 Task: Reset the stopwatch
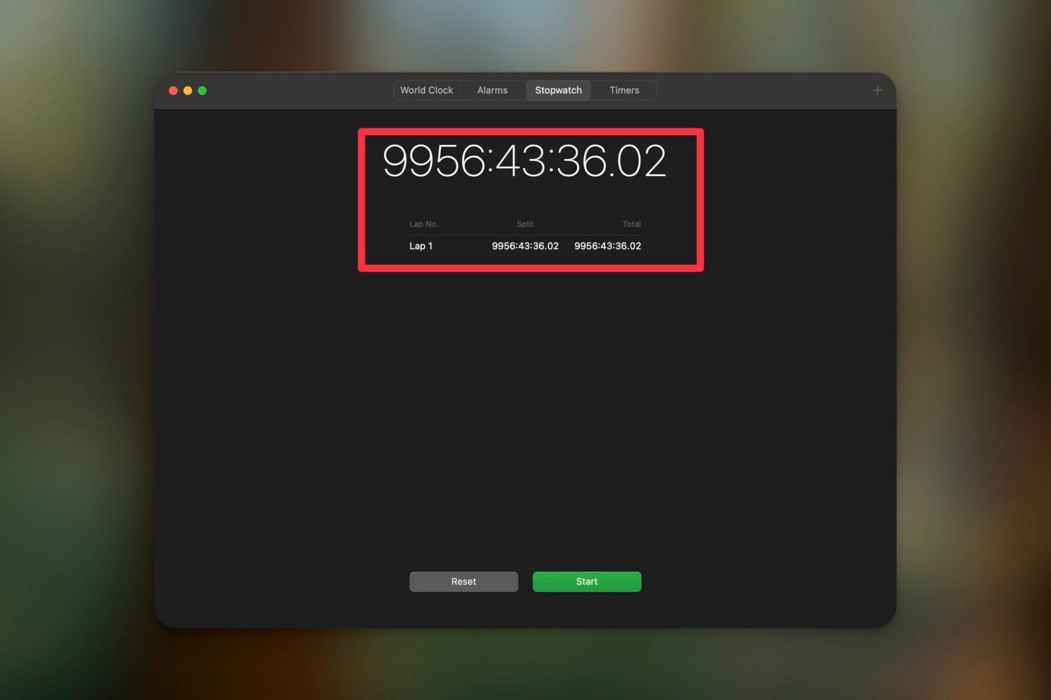pos(463,581)
